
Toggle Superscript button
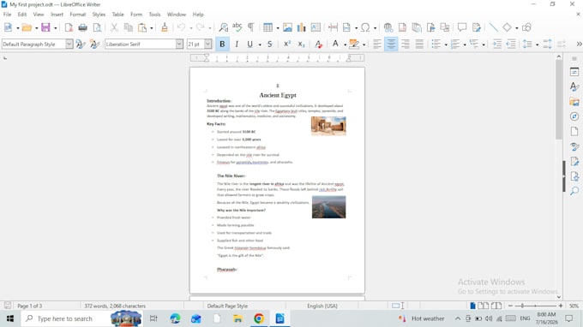[287, 45]
